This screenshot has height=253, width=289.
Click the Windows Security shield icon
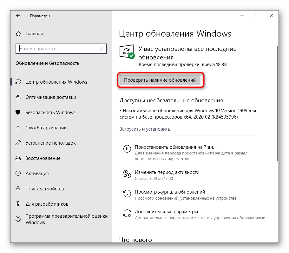[x=18, y=113]
